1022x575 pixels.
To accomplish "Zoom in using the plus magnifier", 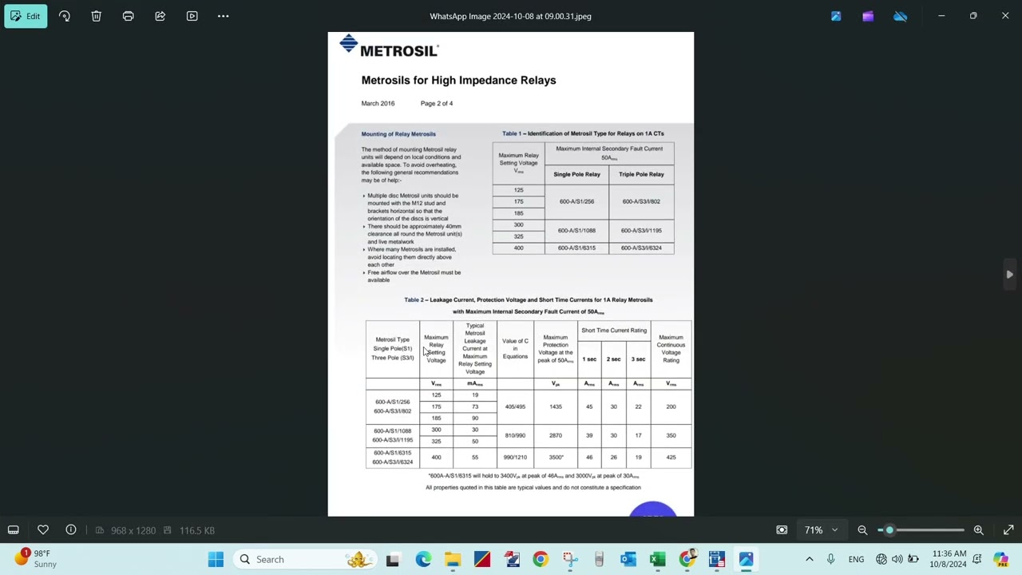I will (x=978, y=530).
